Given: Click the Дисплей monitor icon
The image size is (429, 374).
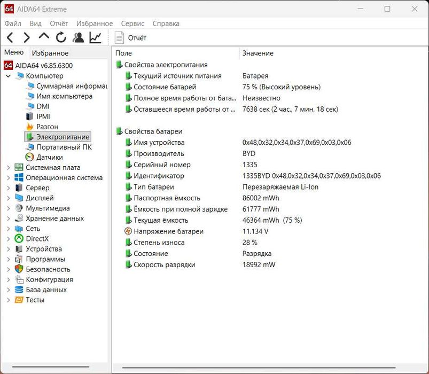Looking at the screenshot, I should tap(19, 198).
